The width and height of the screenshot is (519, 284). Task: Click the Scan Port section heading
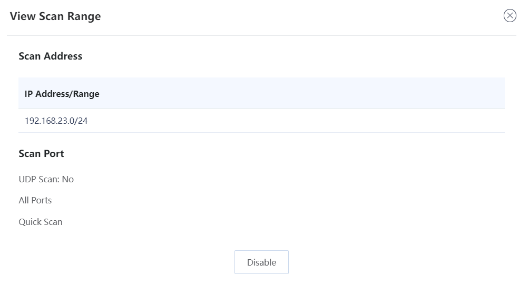41,153
